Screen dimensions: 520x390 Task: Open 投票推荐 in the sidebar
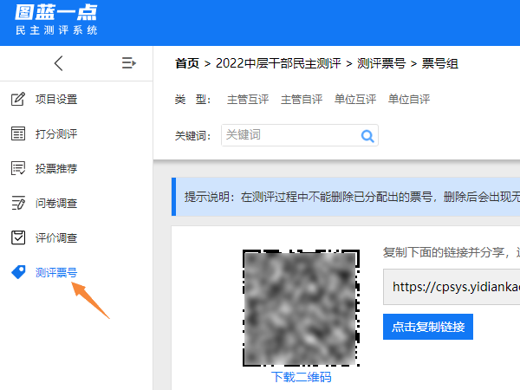tap(56, 168)
